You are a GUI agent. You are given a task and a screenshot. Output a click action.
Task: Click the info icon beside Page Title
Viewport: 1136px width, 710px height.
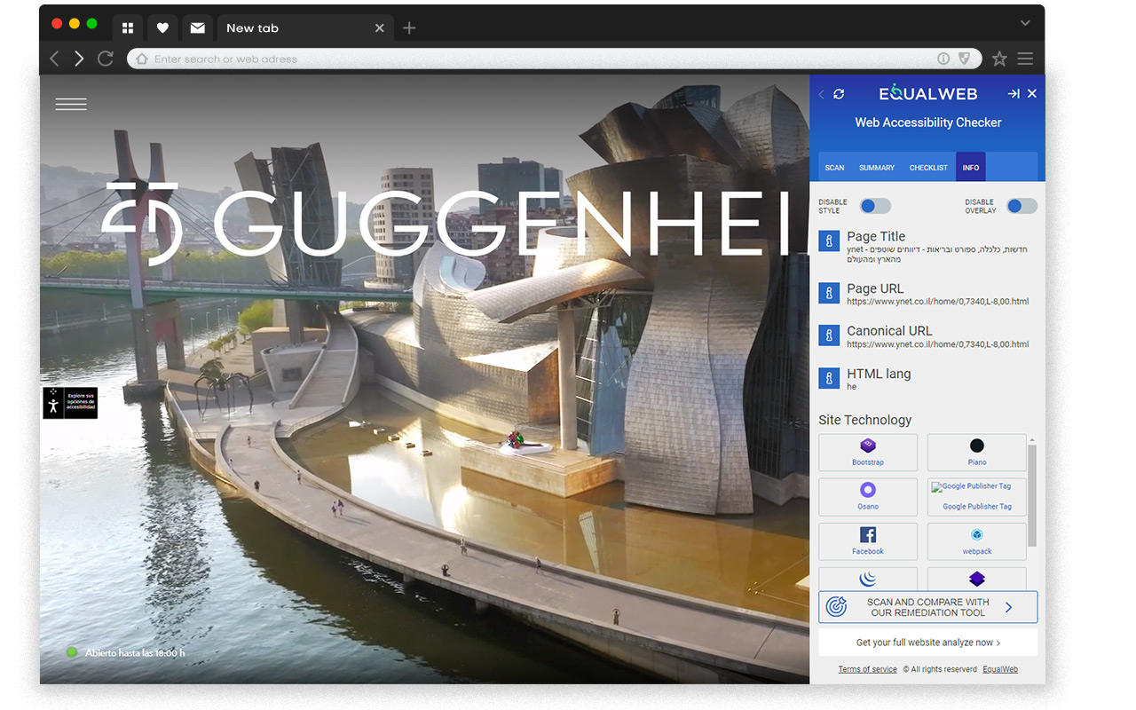pos(829,241)
